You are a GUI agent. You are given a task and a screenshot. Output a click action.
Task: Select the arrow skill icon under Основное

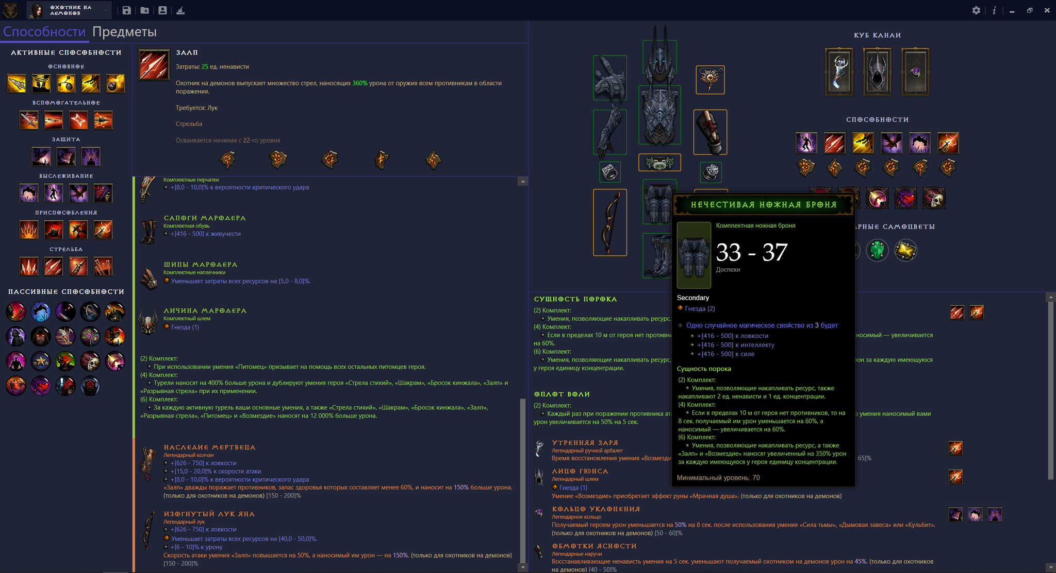16,83
